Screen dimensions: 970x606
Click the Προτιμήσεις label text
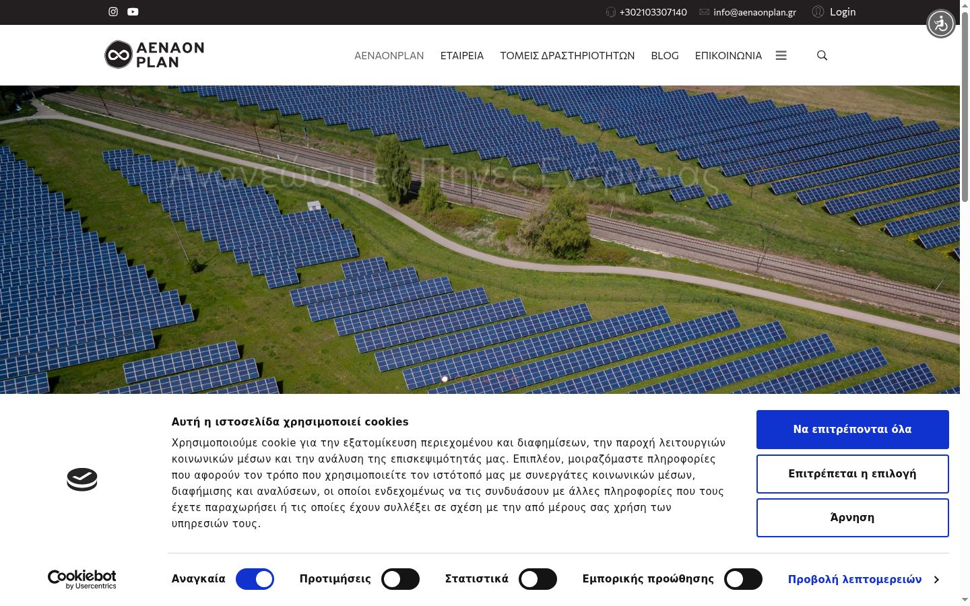click(335, 579)
